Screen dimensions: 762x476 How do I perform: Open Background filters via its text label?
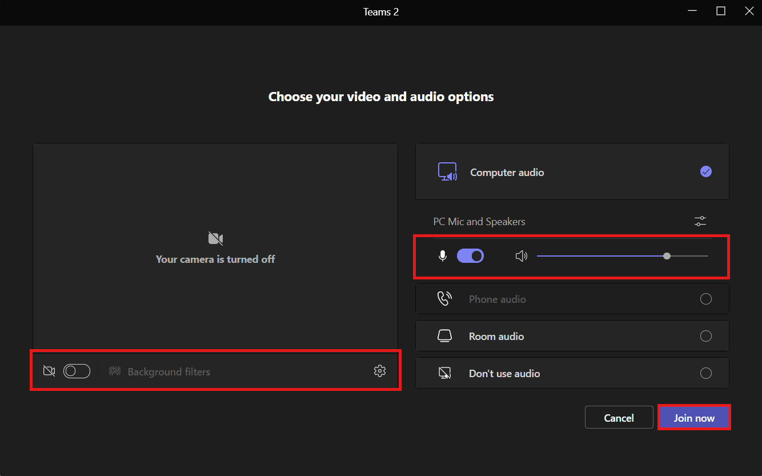click(169, 372)
